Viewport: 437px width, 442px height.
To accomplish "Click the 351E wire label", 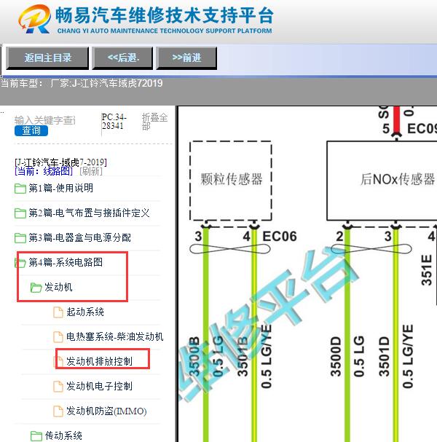I will click(x=427, y=270).
